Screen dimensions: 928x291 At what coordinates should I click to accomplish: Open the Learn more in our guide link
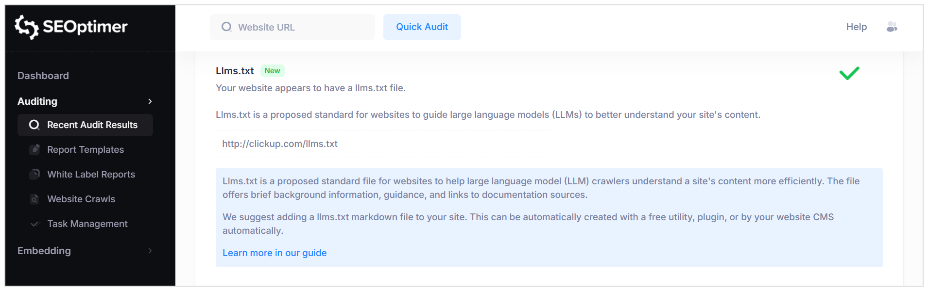coord(274,253)
